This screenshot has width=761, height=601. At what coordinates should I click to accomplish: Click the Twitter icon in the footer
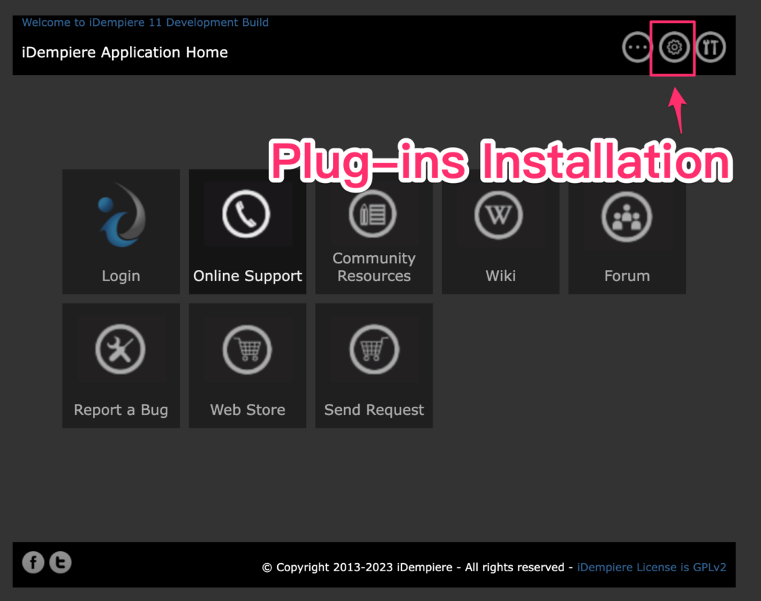(60, 562)
